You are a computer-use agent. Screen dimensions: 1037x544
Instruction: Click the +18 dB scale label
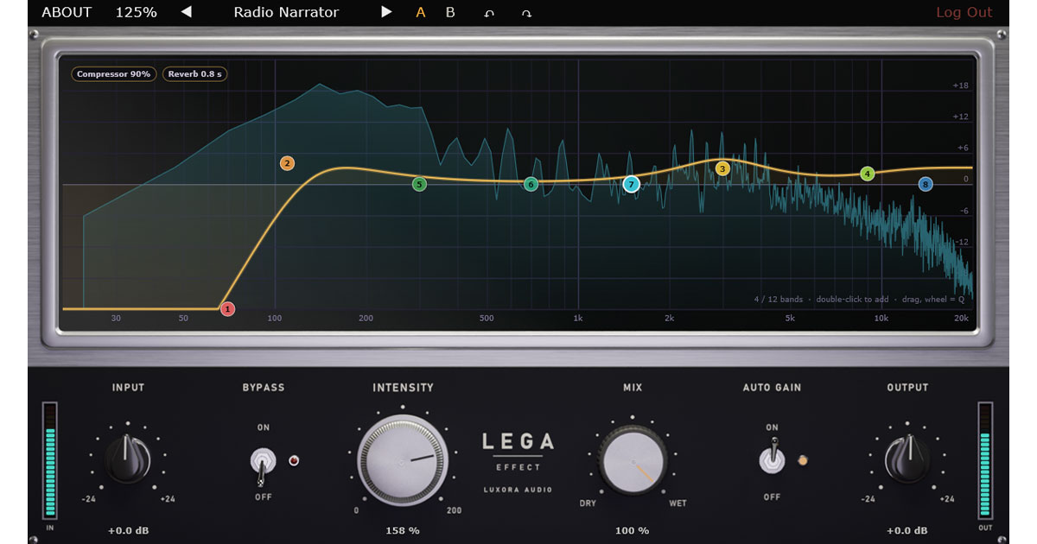[x=960, y=85]
